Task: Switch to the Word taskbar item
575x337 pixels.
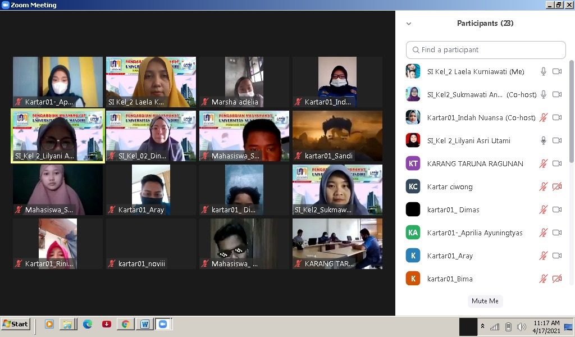Action: (x=144, y=324)
